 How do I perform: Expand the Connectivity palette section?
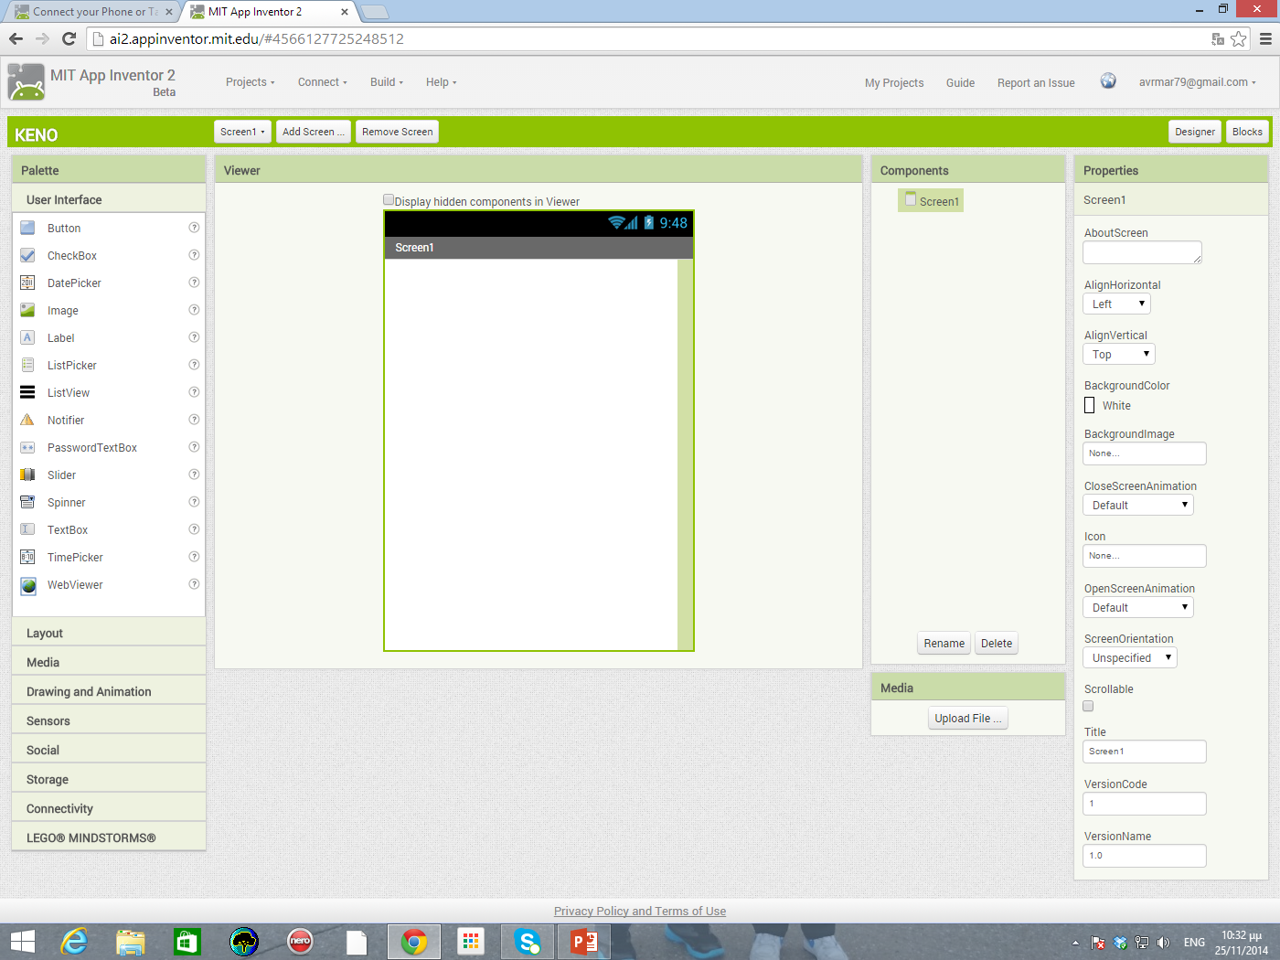coord(109,808)
